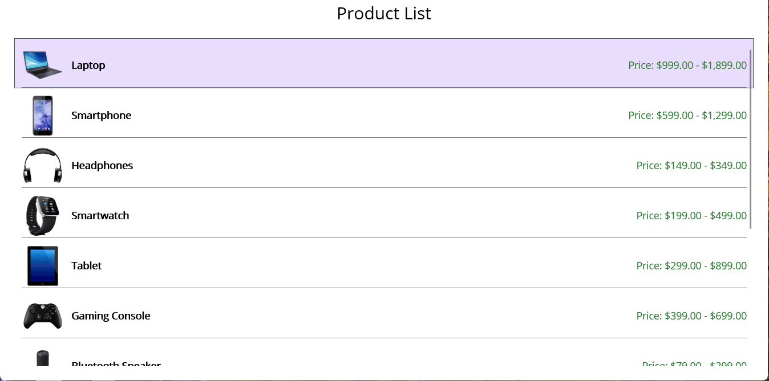This screenshot has width=769, height=381.
Task: Select the Headphones list entry
Action: coord(342,165)
